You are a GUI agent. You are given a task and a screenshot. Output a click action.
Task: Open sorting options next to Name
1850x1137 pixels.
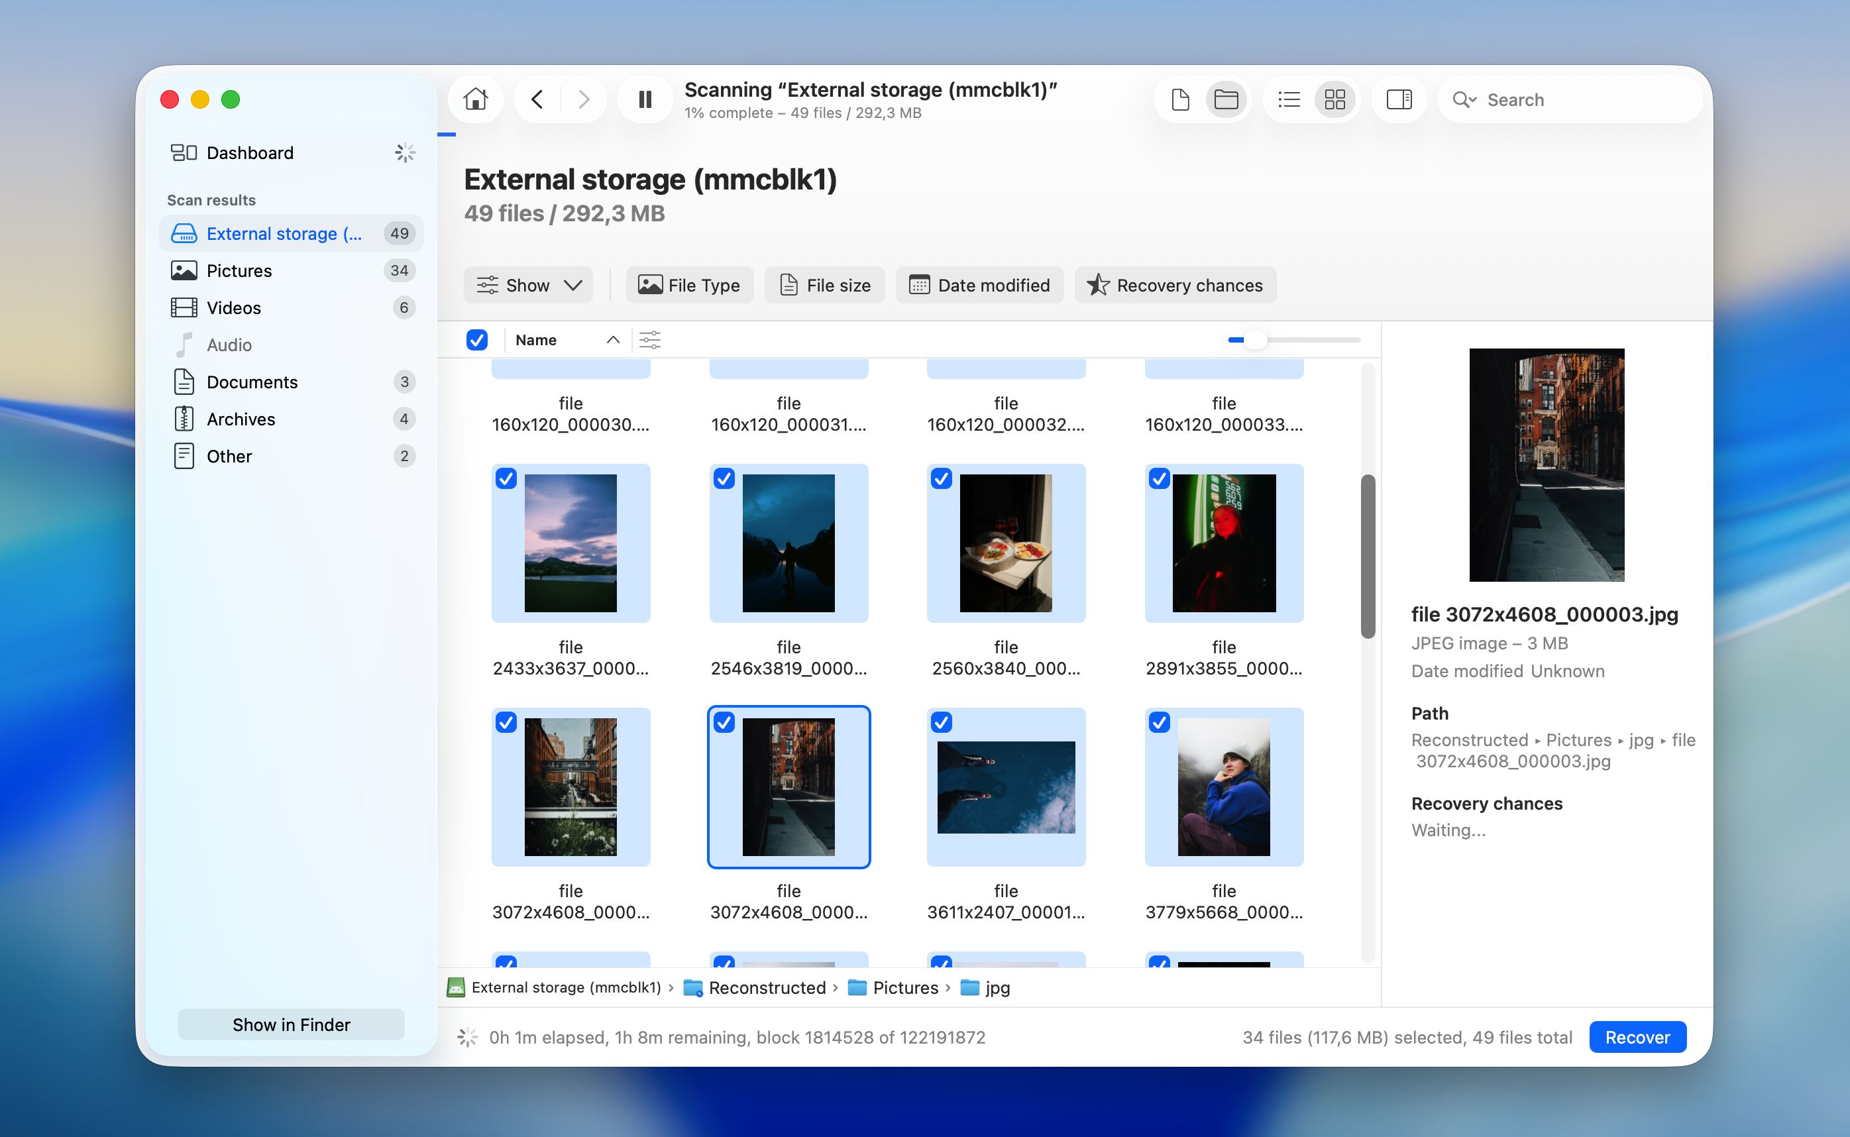pos(650,340)
